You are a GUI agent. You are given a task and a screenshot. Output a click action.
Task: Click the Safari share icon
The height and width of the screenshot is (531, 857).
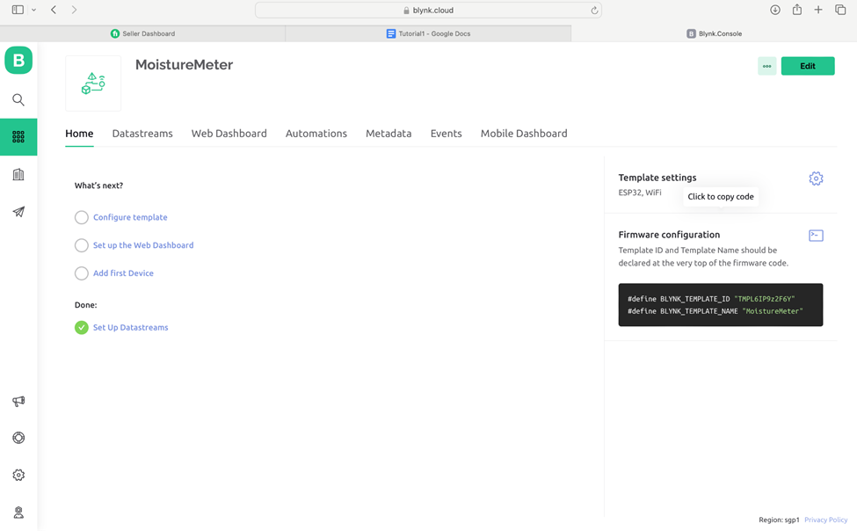(x=797, y=10)
